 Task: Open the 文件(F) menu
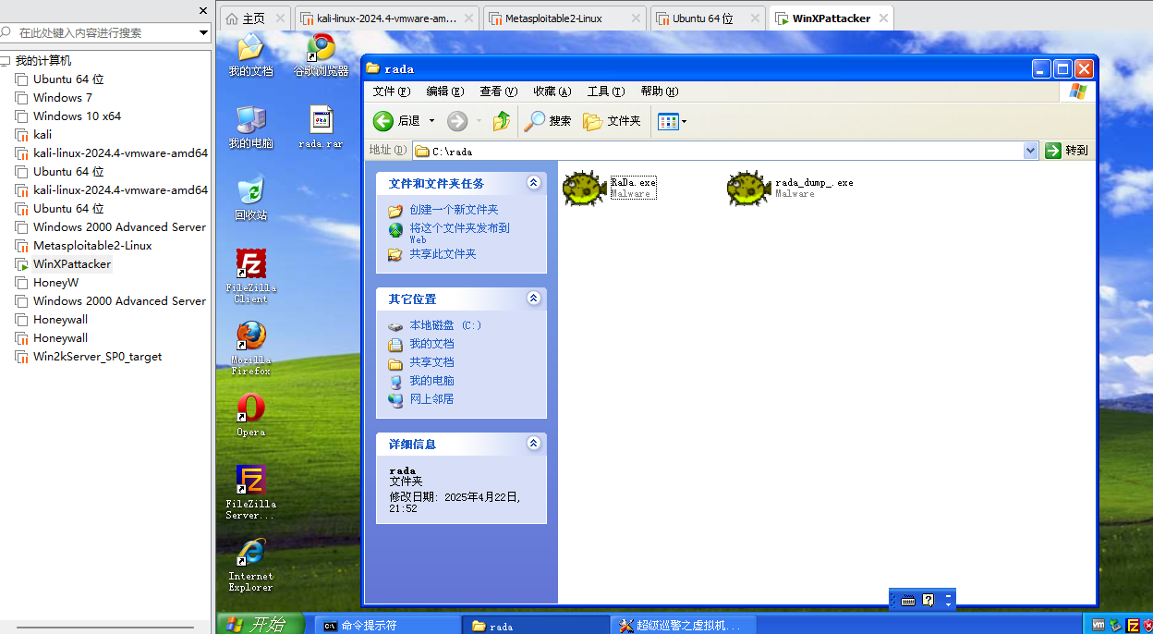391,91
